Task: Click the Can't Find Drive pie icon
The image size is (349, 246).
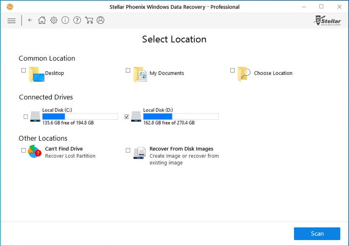Action: 35,151
